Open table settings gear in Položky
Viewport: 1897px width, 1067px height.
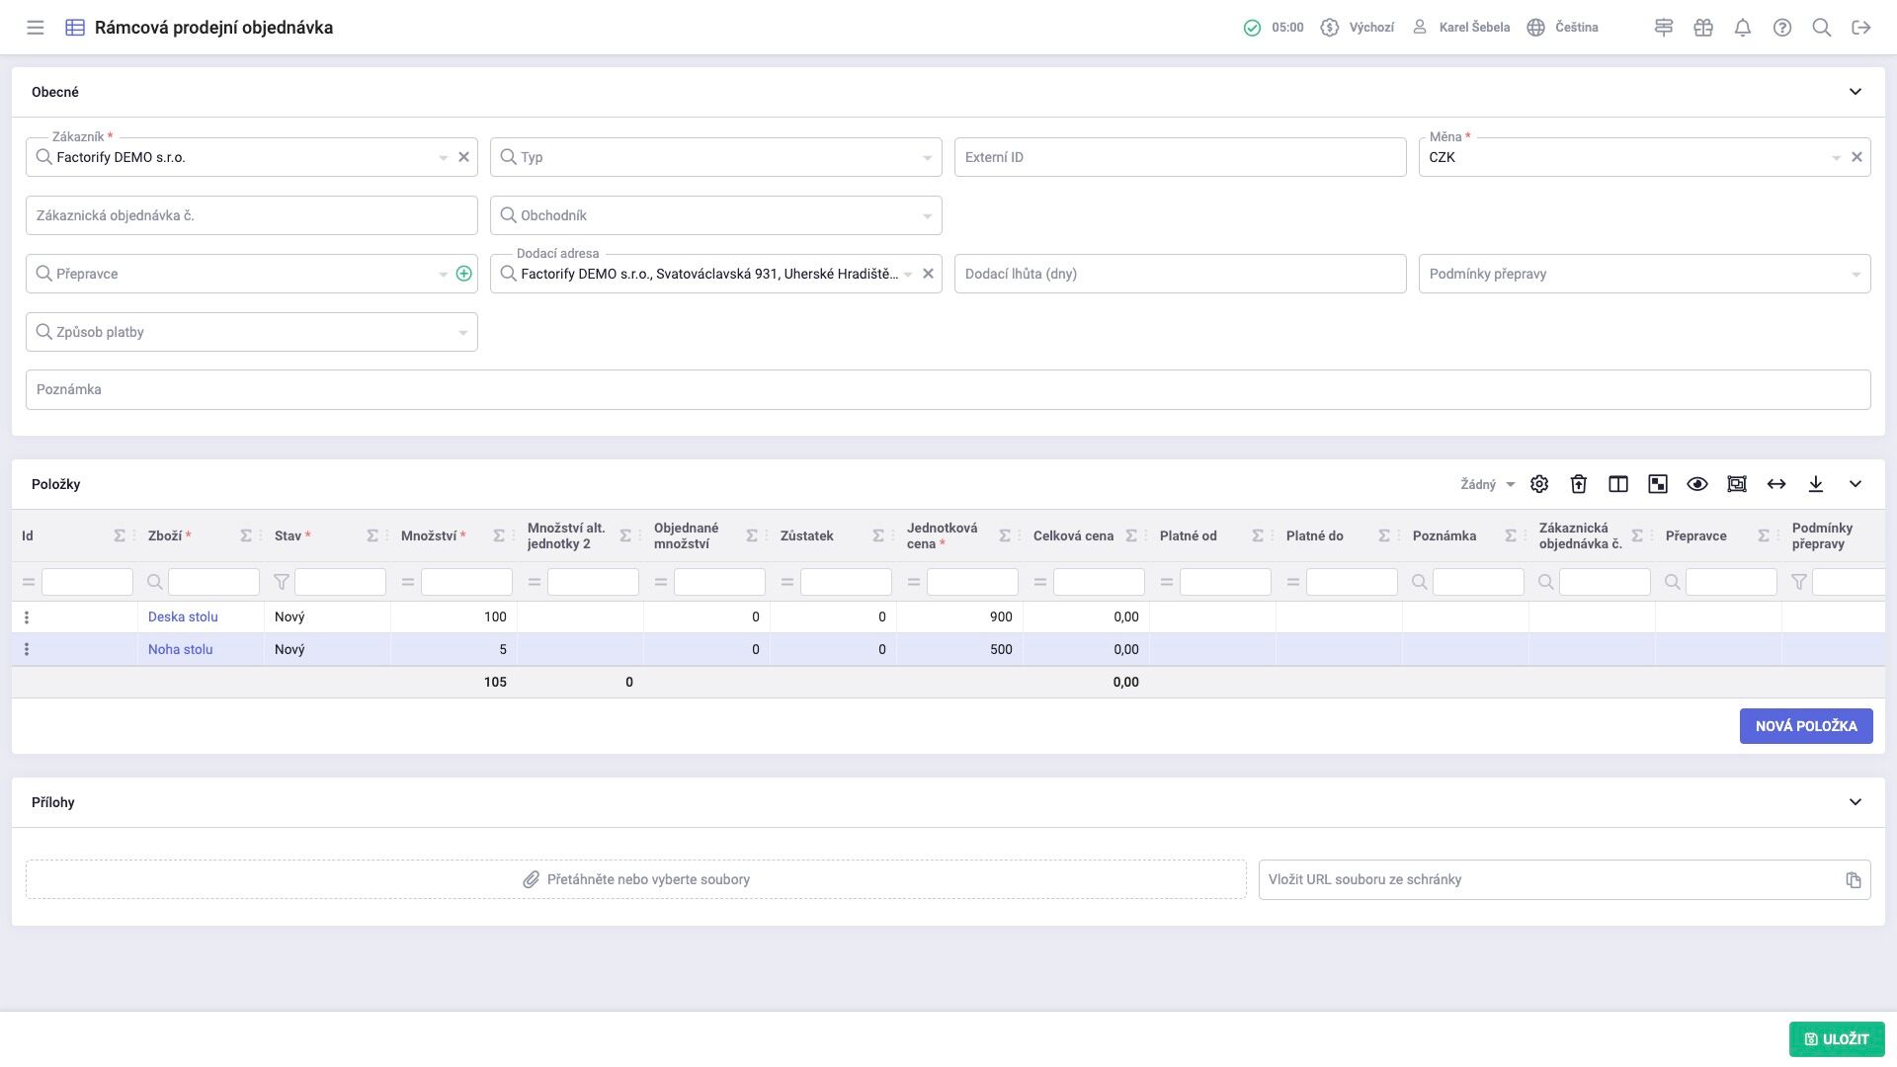coord(1539,484)
